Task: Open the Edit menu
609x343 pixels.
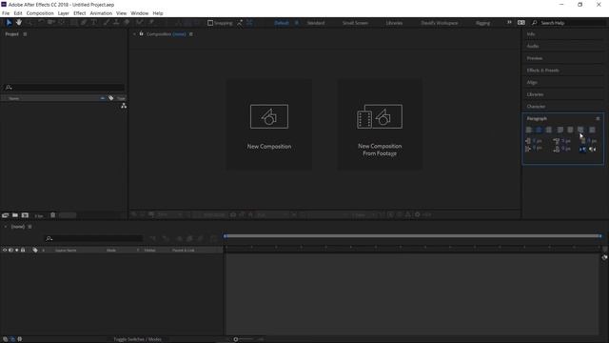Action: click(18, 13)
